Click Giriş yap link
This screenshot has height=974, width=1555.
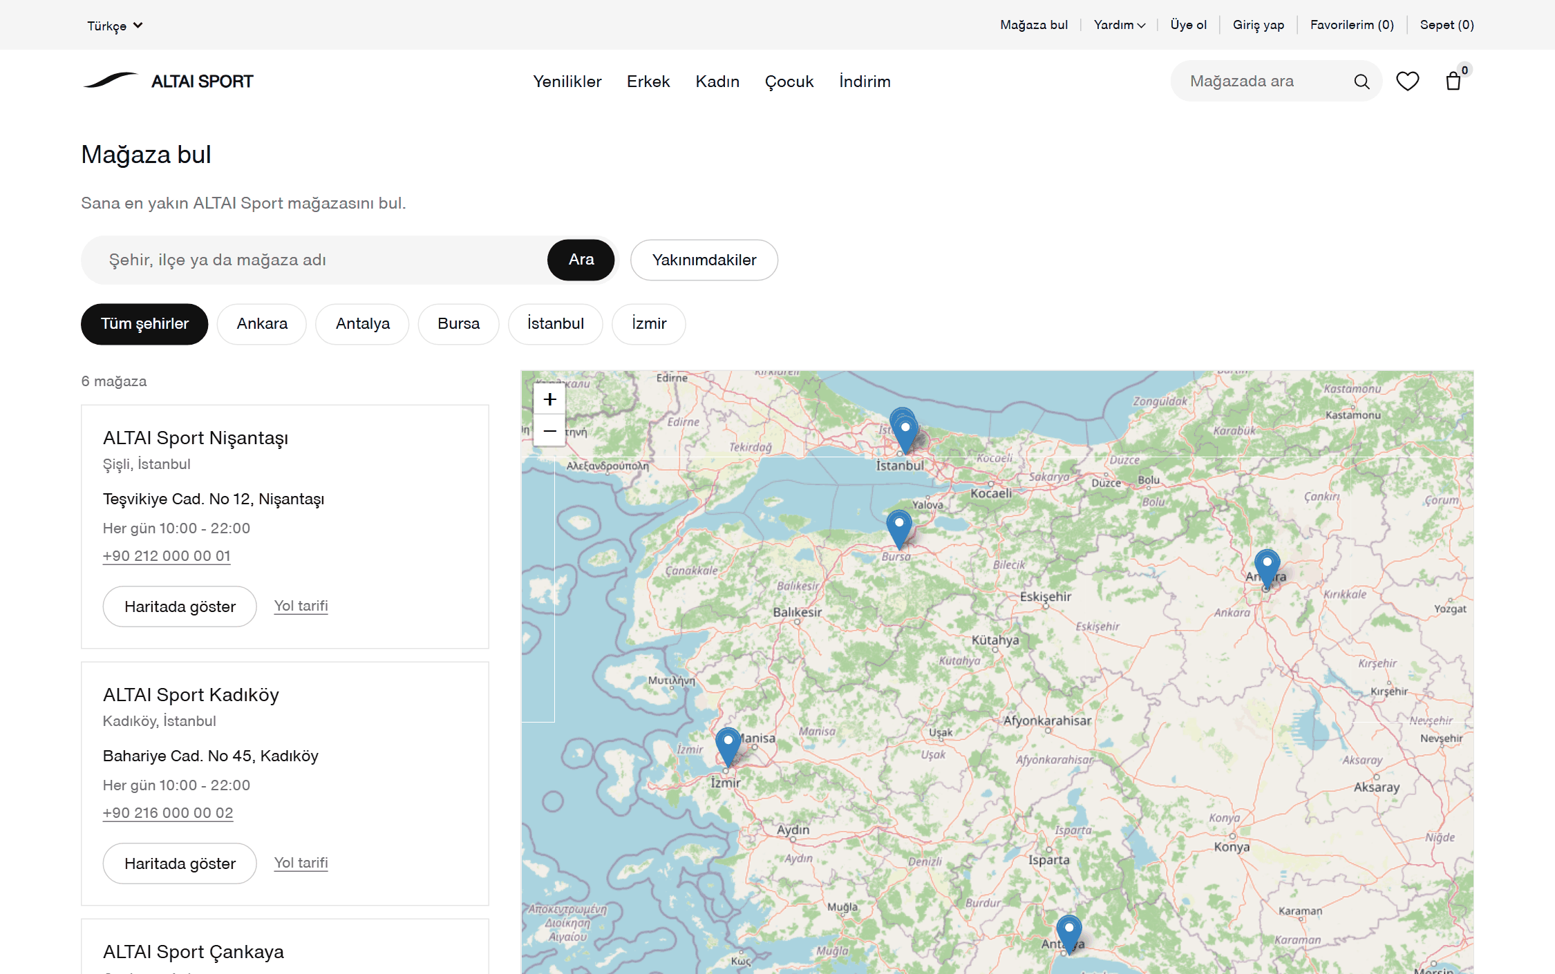1259,25
